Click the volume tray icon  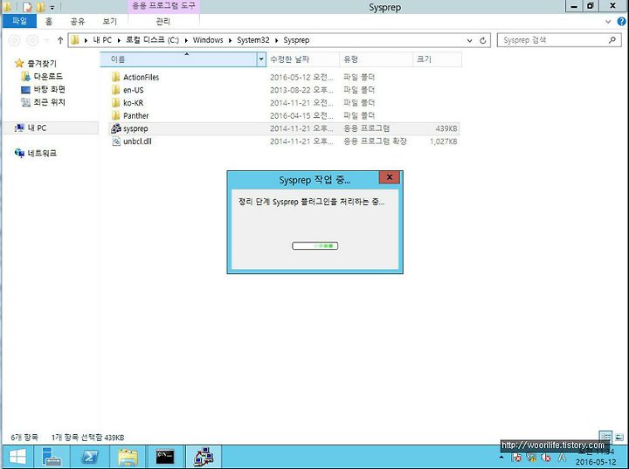pos(546,457)
